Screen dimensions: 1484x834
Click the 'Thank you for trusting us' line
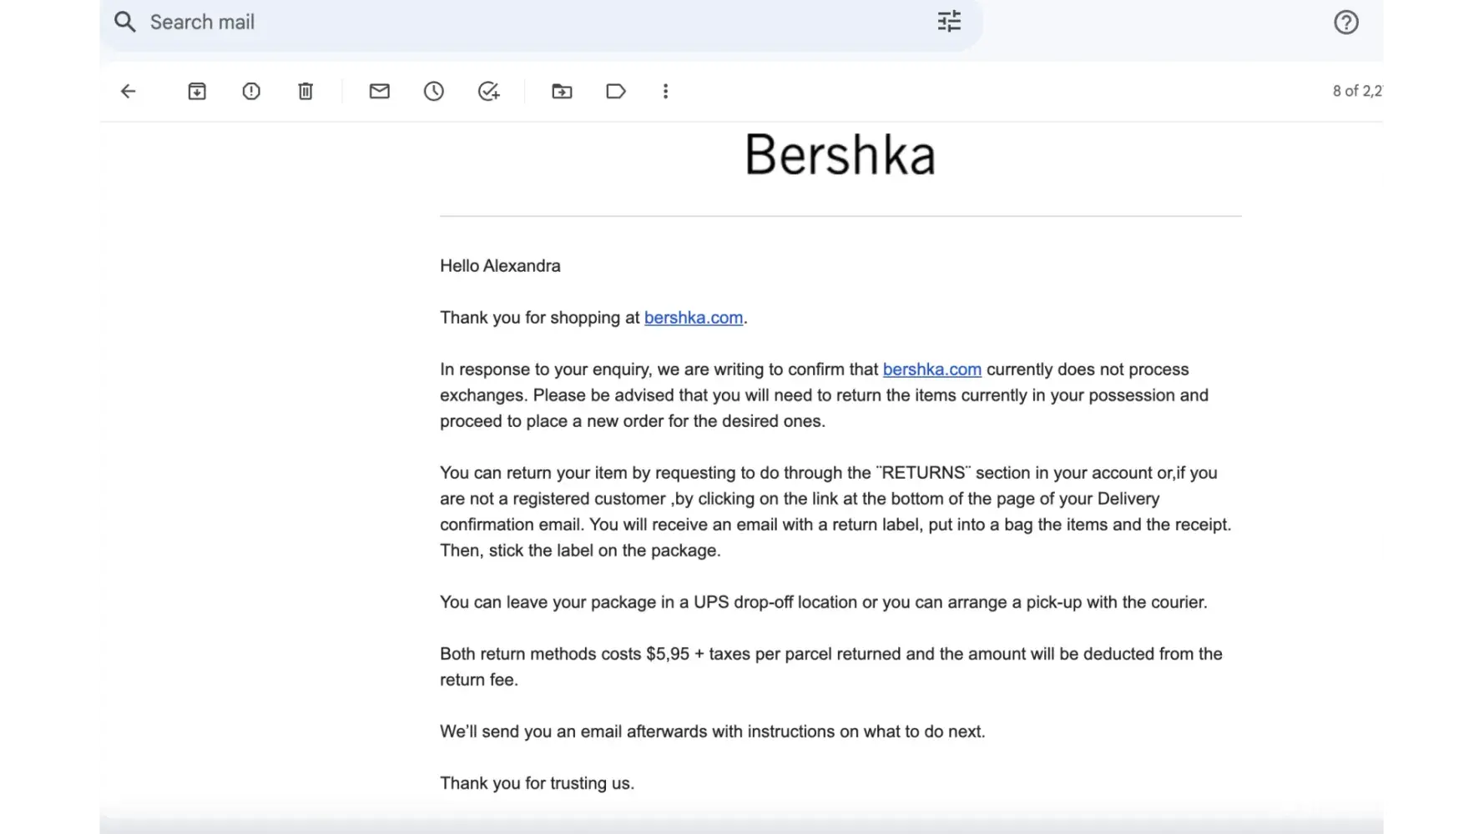pos(537,783)
